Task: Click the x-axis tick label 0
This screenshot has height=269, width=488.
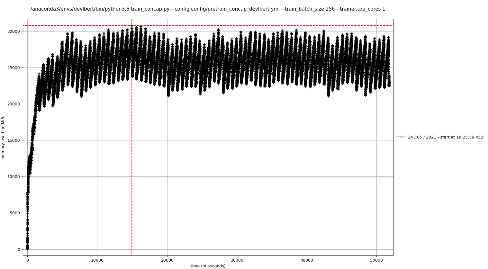Action: (x=28, y=260)
